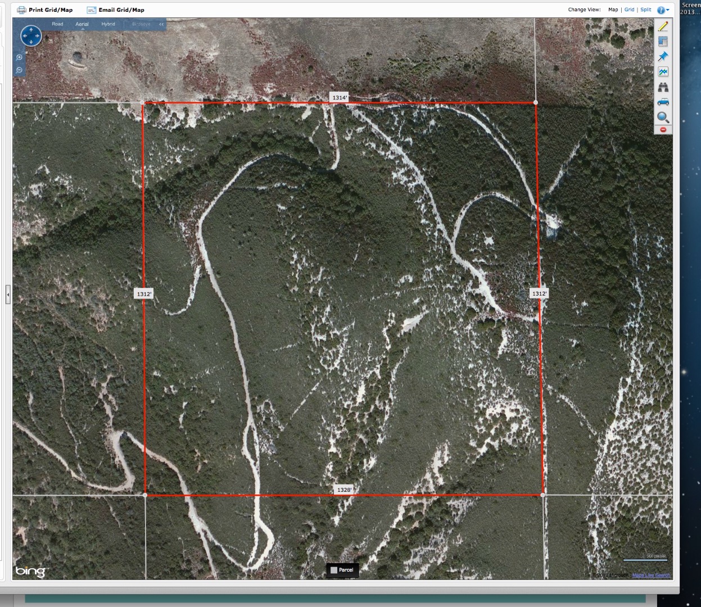Switch to Hybrid map view
Image resolution: width=701 pixels, height=607 pixels.
tap(107, 24)
